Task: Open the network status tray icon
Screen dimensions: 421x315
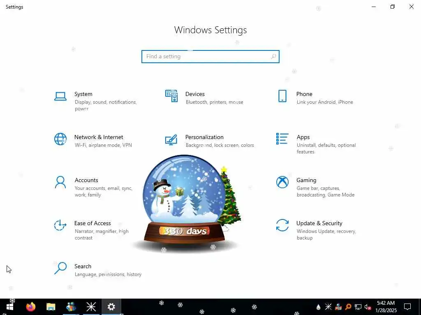Action: coord(358,307)
